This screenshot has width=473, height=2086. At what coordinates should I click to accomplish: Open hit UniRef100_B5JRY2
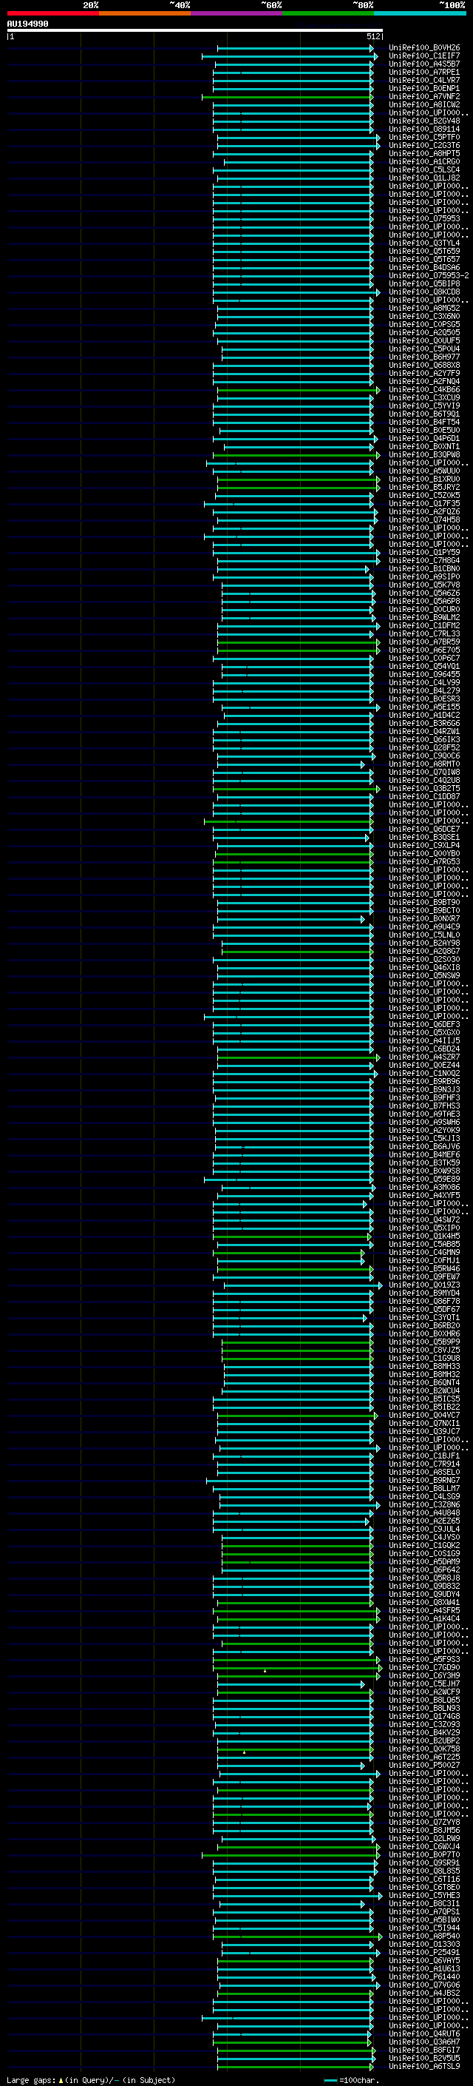point(424,488)
